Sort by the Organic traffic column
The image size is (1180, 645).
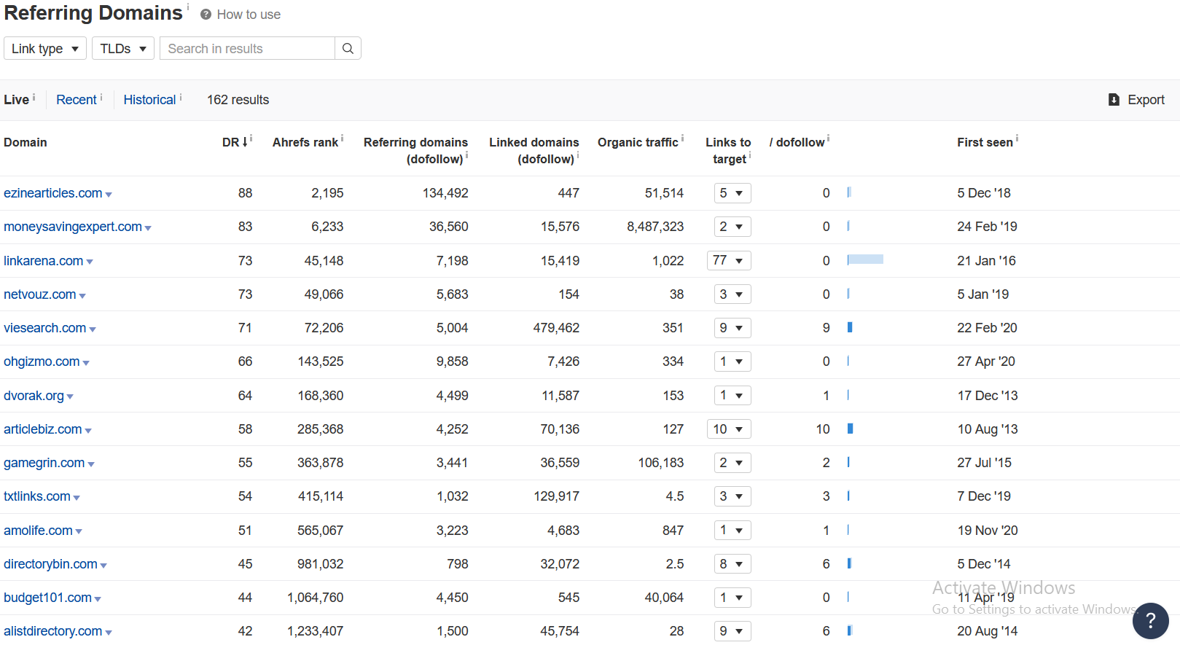tap(638, 142)
